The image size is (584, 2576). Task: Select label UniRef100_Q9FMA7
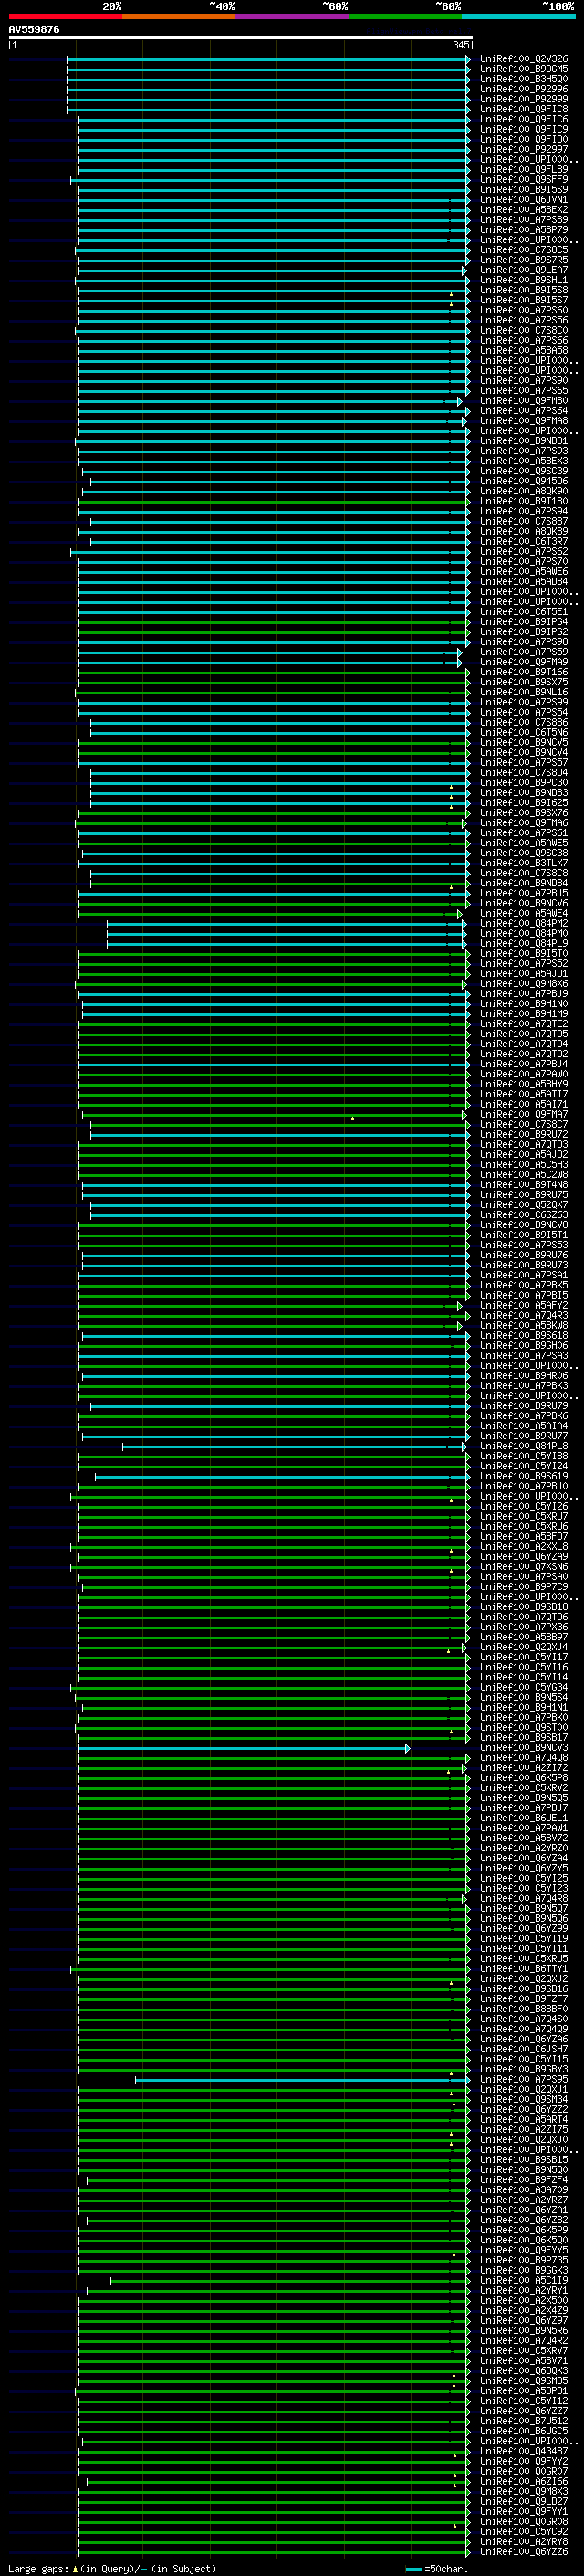pyautogui.click(x=524, y=1115)
